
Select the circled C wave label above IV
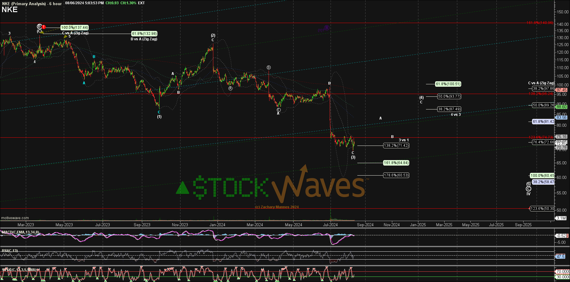529,189
